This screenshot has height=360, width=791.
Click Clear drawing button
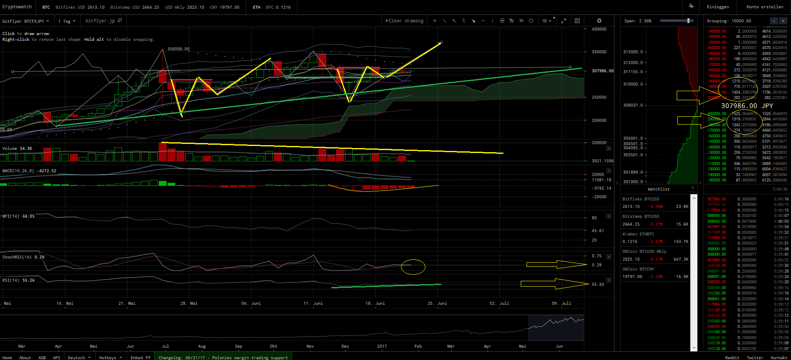404,21
